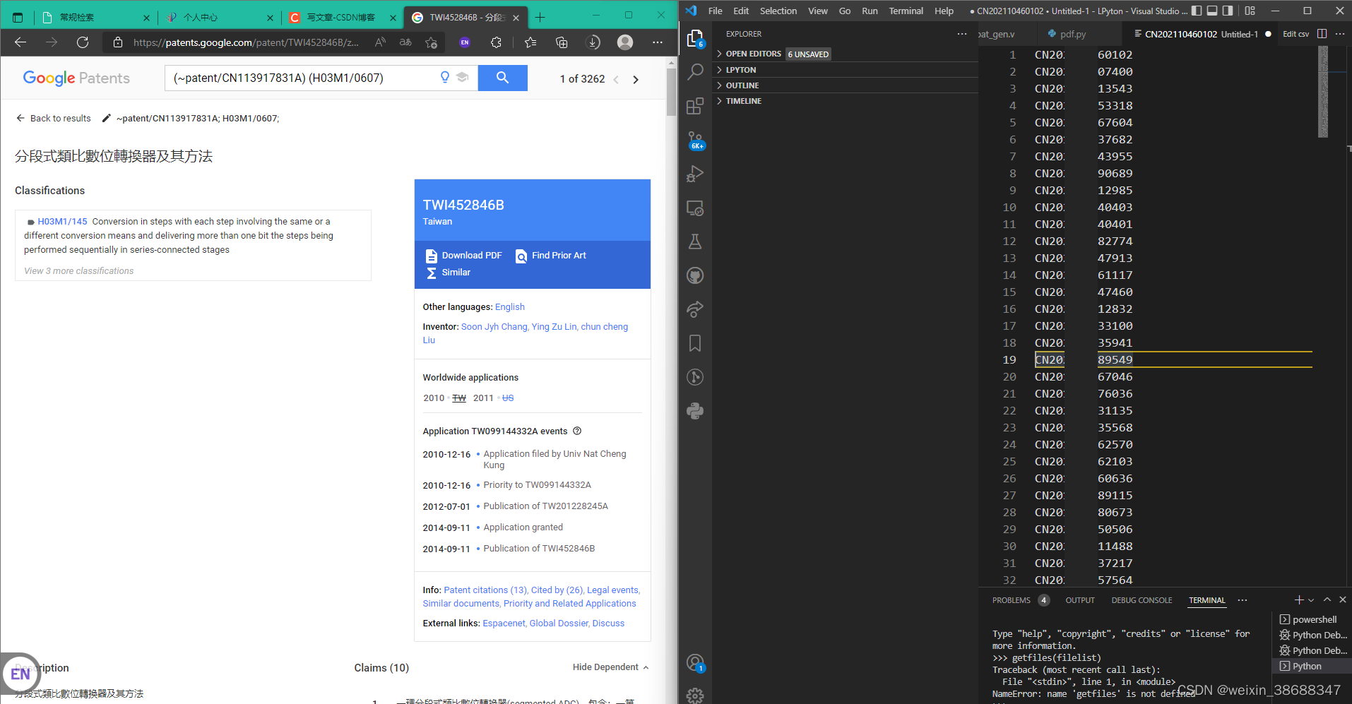Maximize terminal panel chevron
Screen dimensions: 1352x704
[x=1327, y=599]
